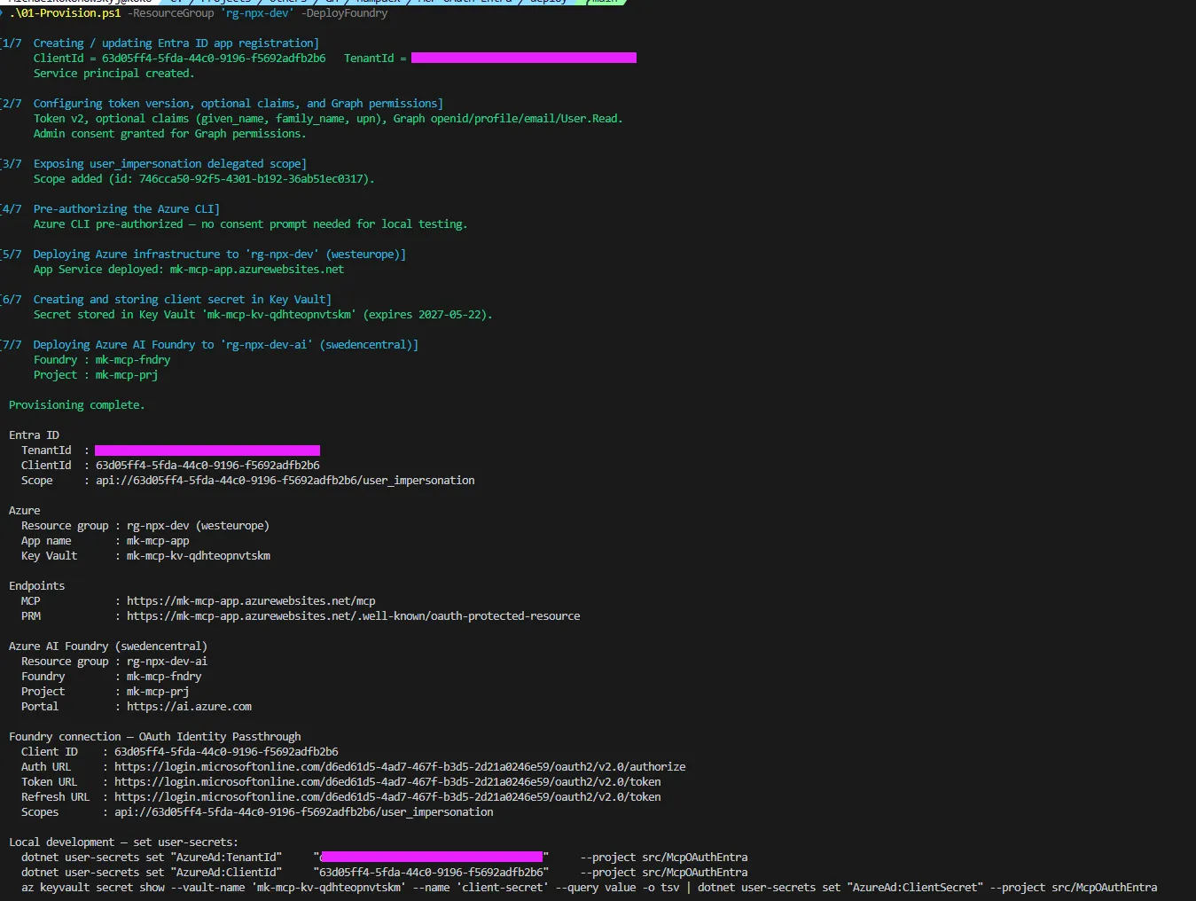The width and height of the screenshot is (1196, 901).
Task: Select step 4/7 'Pre-authorizing the Azure CLI'
Action: pos(111,209)
